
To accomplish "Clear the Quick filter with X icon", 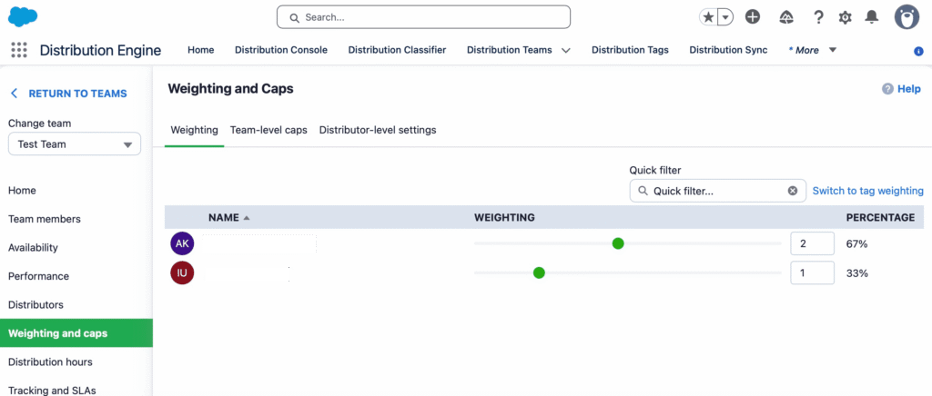I will tap(793, 191).
